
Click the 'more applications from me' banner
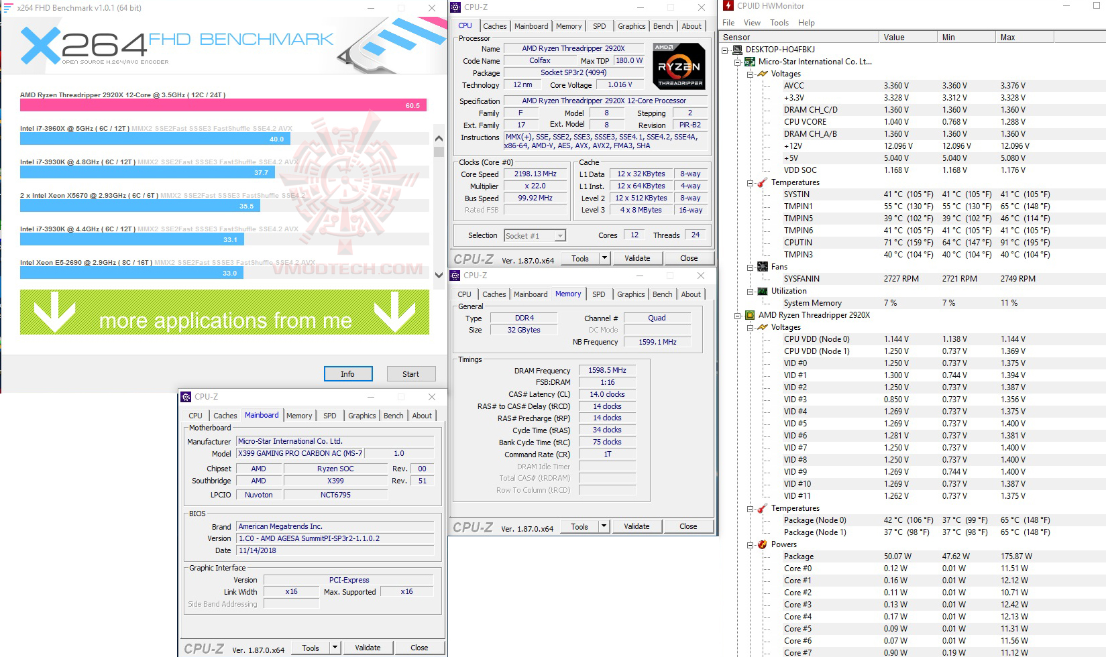(225, 312)
